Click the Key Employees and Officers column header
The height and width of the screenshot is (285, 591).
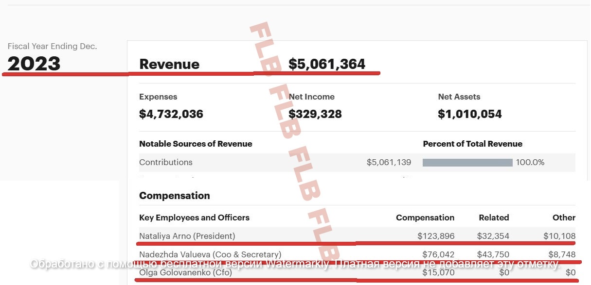(194, 218)
